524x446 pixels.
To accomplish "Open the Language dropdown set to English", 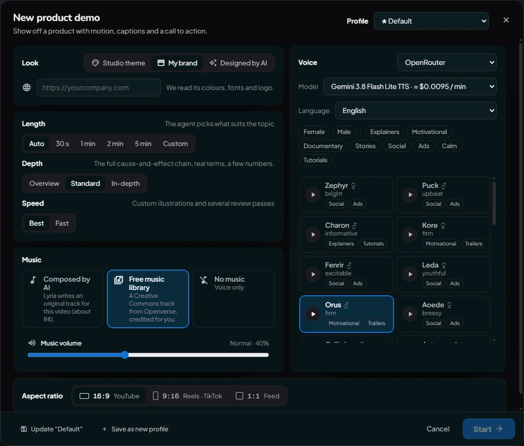I will pyautogui.click(x=416, y=110).
